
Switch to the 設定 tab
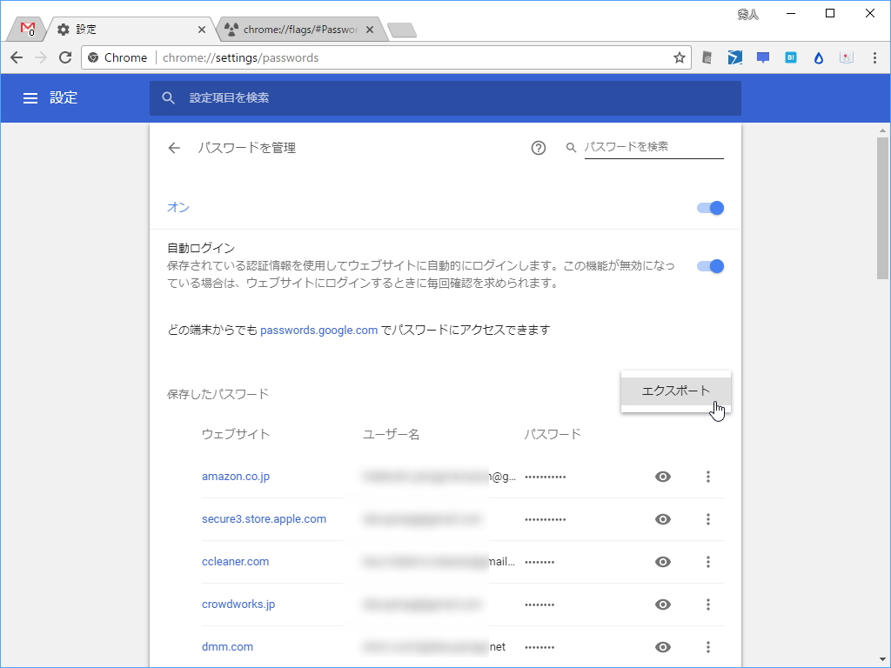pos(130,29)
